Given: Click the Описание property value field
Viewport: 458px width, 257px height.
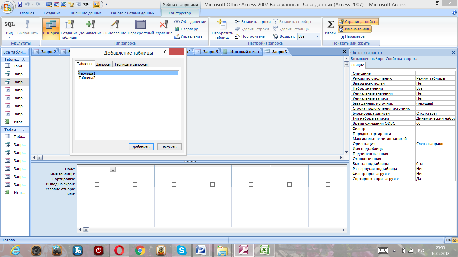Looking at the screenshot, I should [x=435, y=73].
